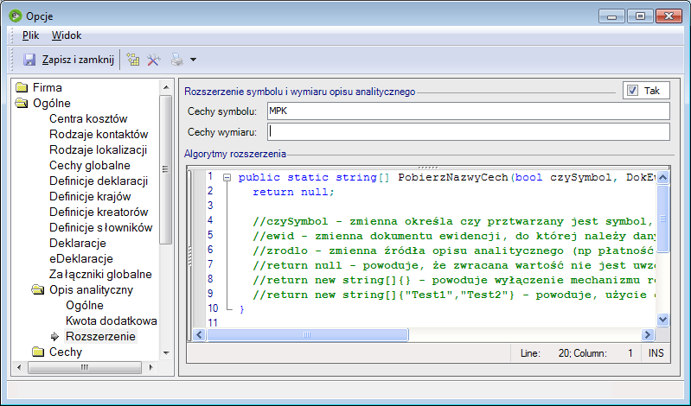Viewport: 691px width, 406px height.
Task: Click tree panel scroll down arrow
Action: coord(166,352)
